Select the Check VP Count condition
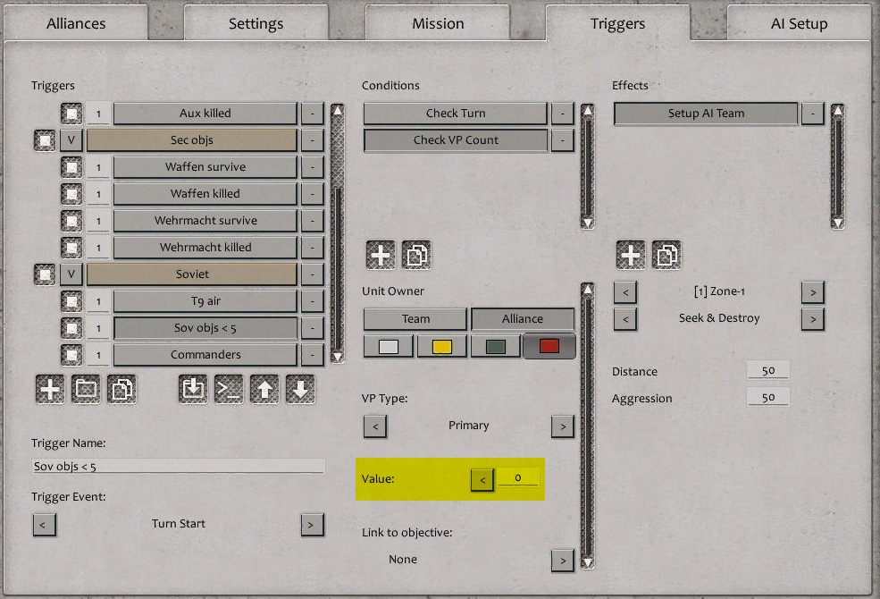 point(456,140)
